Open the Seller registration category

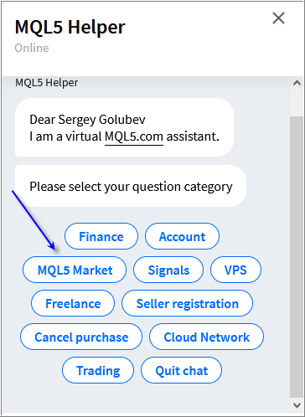[187, 303]
